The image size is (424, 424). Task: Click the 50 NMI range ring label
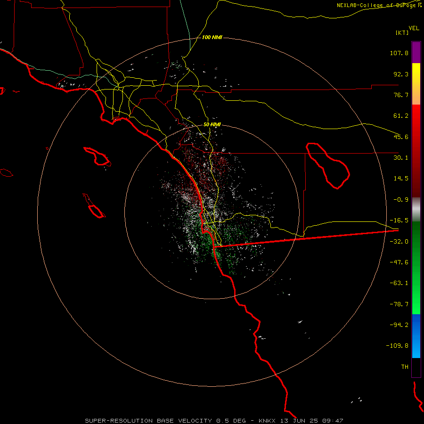tap(212, 124)
